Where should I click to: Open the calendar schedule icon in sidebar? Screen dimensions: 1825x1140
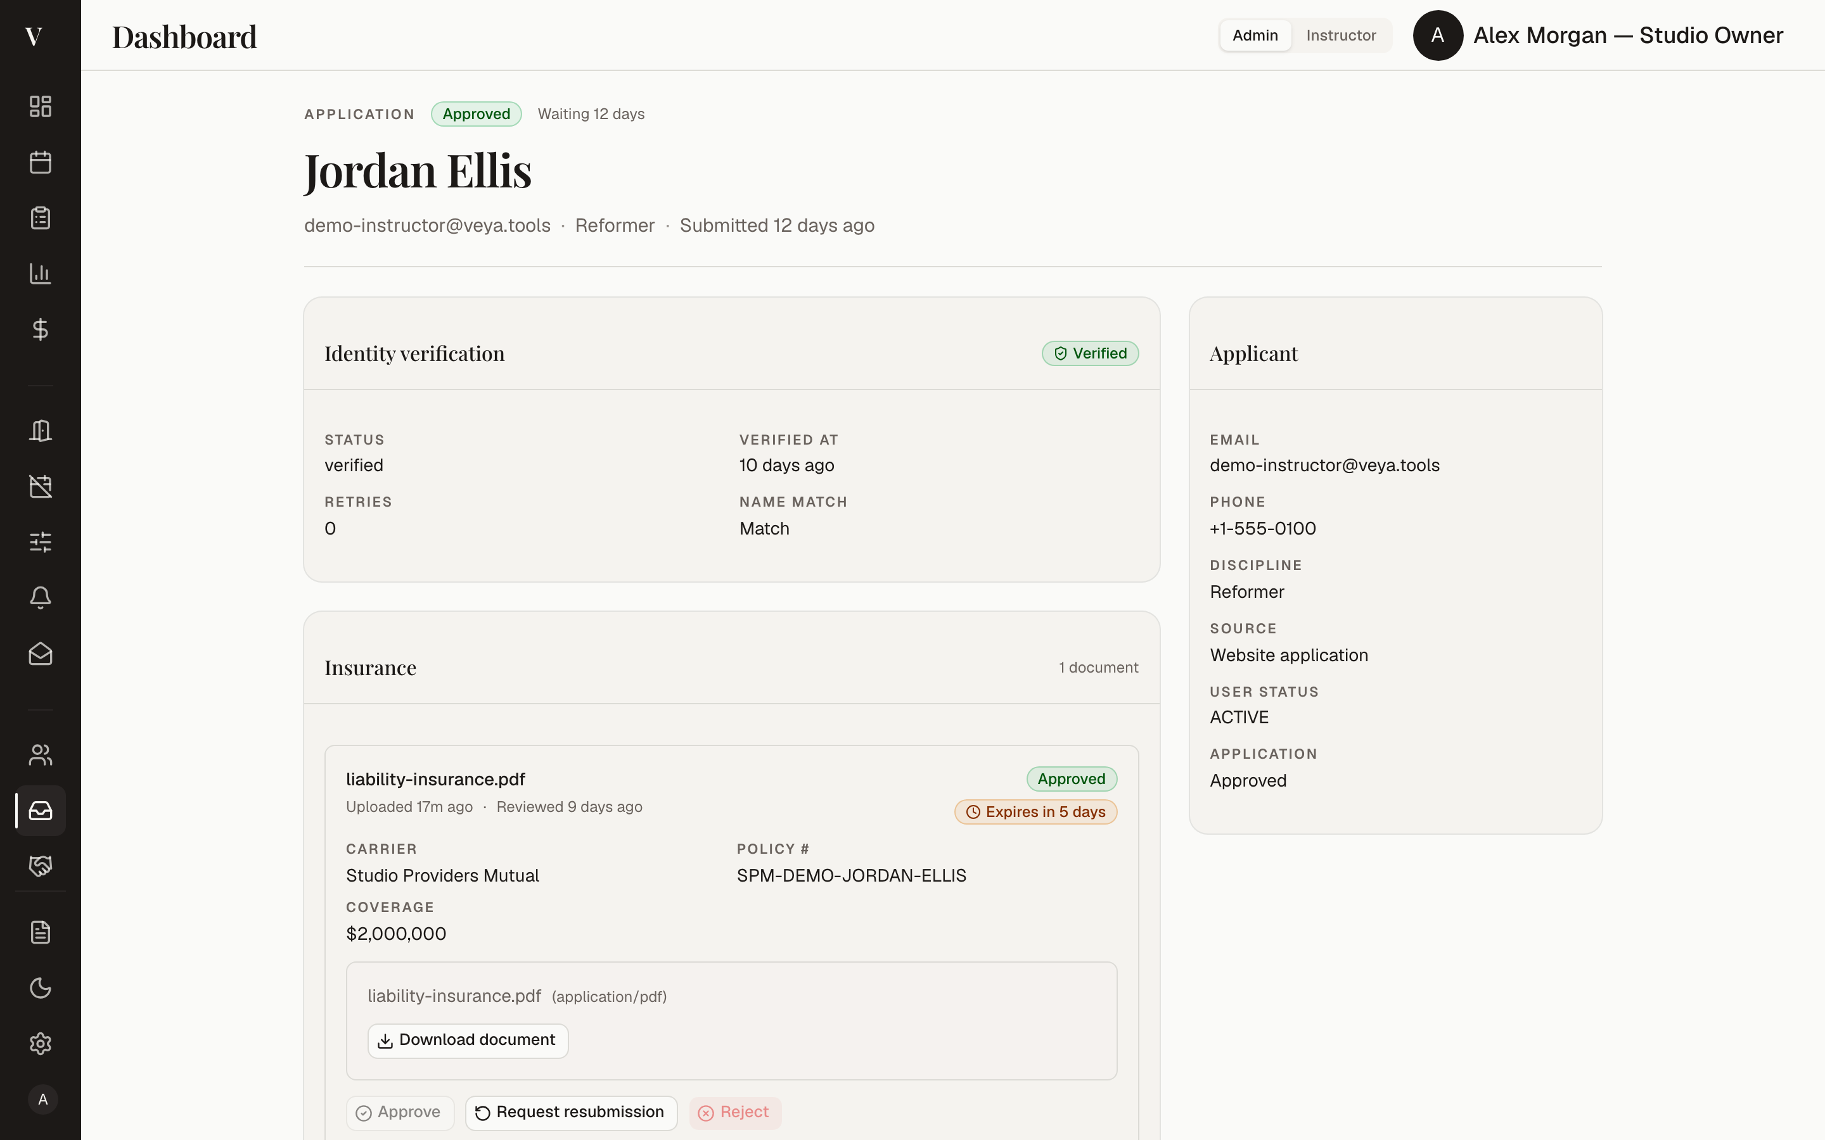(41, 162)
